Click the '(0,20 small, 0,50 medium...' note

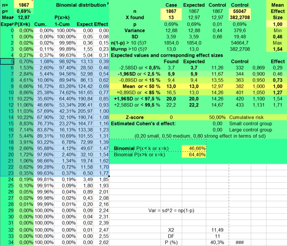[200, 136]
